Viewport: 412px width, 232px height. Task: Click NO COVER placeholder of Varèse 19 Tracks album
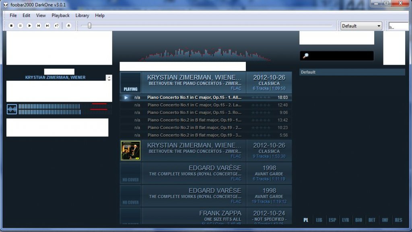point(131,196)
